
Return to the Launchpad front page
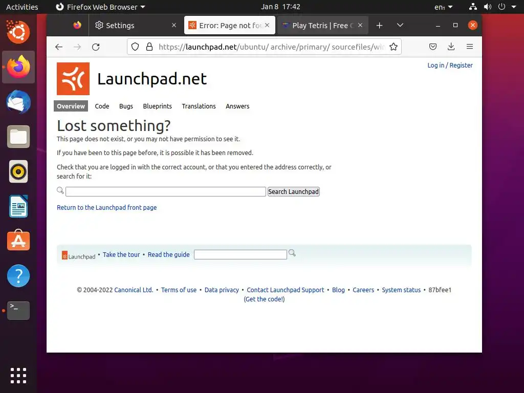coord(106,208)
